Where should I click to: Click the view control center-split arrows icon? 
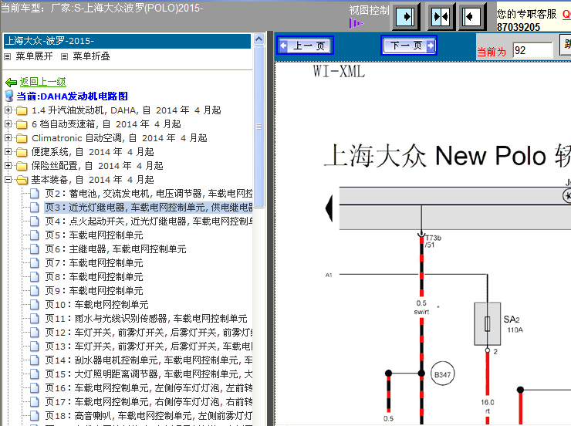pos(441,16)
